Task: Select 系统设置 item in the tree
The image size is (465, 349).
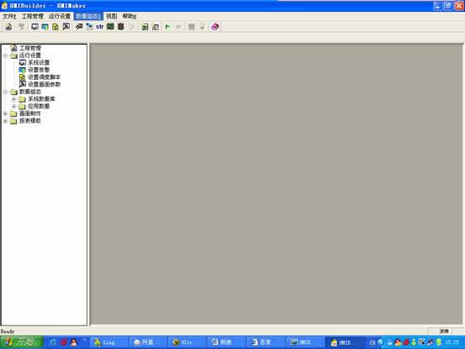Action: point(39,62)
